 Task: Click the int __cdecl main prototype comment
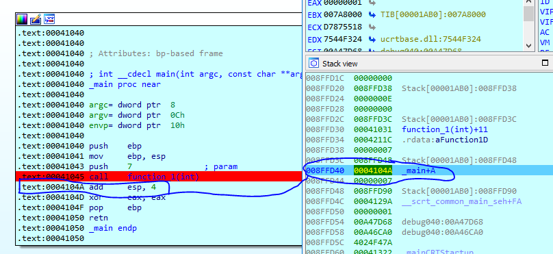pyautogui.click(x=195, y=74)
